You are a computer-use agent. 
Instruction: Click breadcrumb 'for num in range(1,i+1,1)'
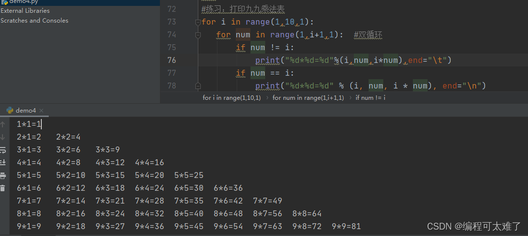308,98
